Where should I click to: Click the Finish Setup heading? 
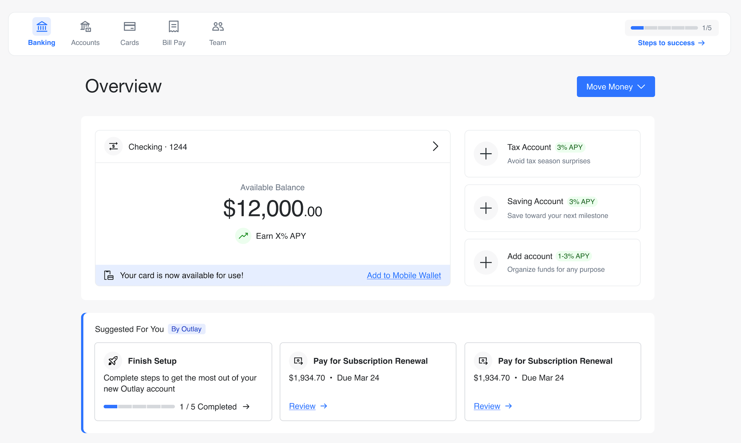(x=152, y=361)
